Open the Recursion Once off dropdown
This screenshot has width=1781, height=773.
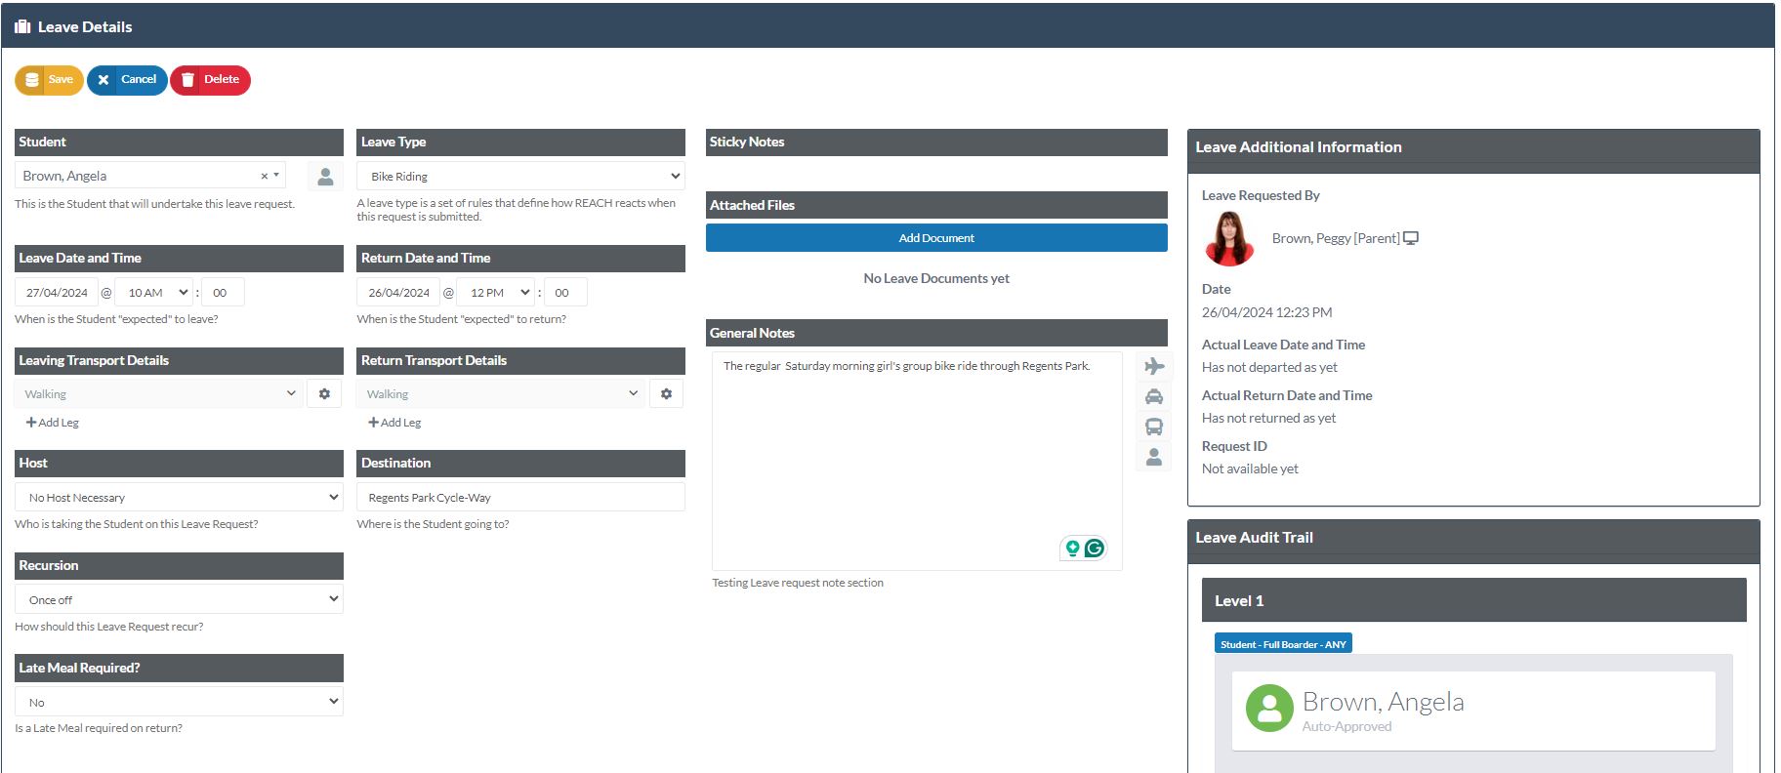pyautogui.click(x=179, y=600)
